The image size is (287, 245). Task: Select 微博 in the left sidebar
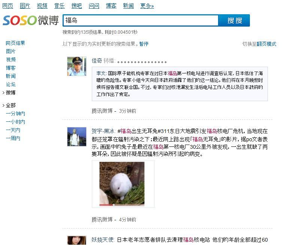(x=10, y=93)
